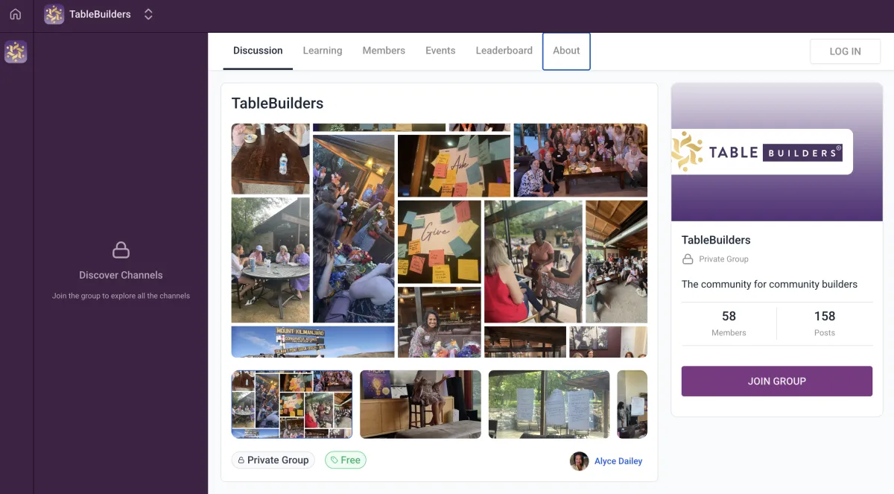Click the TableBuilders name in sidebar card
Viewport: 894px width, 494px height.
[716, 240]
